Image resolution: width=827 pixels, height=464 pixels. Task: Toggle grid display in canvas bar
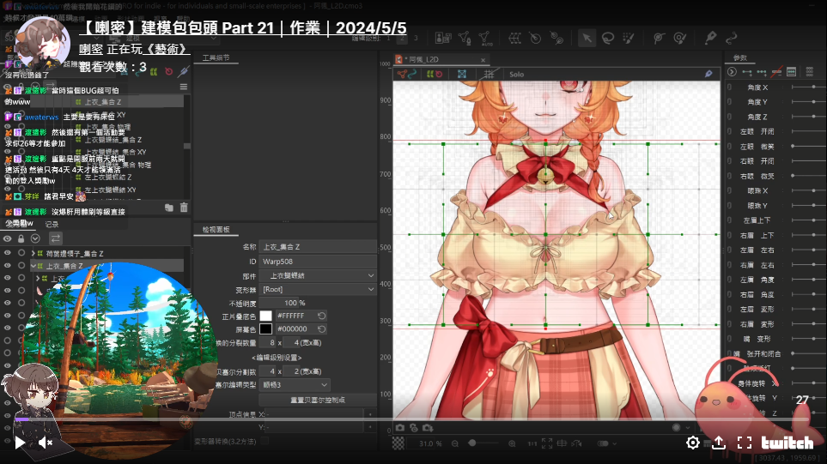(489, 75)
